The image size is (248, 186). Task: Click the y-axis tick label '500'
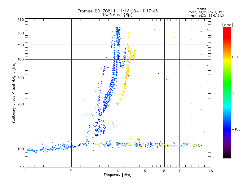20,45
